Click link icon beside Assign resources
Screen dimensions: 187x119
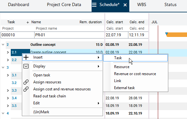(26, 82)
